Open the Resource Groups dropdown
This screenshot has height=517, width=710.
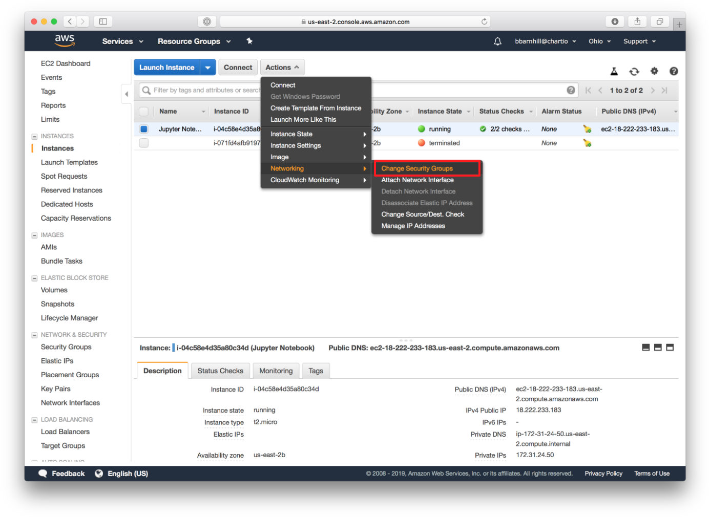pyautogui.click(x=194, y=41)
